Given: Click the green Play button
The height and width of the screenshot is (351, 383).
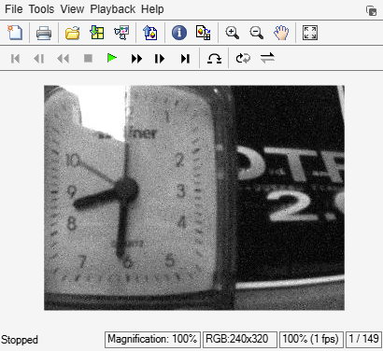Looking at the screenshot, I should [x=112, y=58].
